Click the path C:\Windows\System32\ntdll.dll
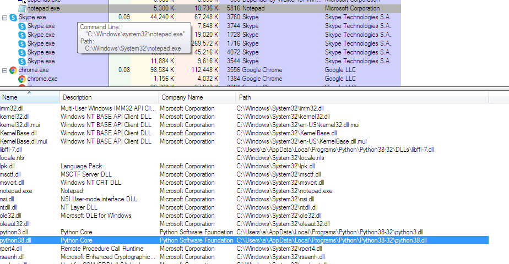This screenshot has width=509, height=264. click(277, 207)
